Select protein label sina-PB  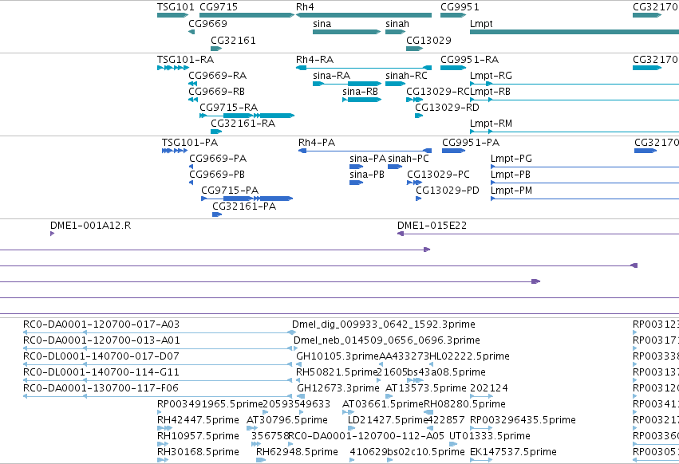[367, 174]
